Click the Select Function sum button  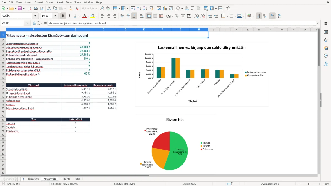click(x=39, y=23)
